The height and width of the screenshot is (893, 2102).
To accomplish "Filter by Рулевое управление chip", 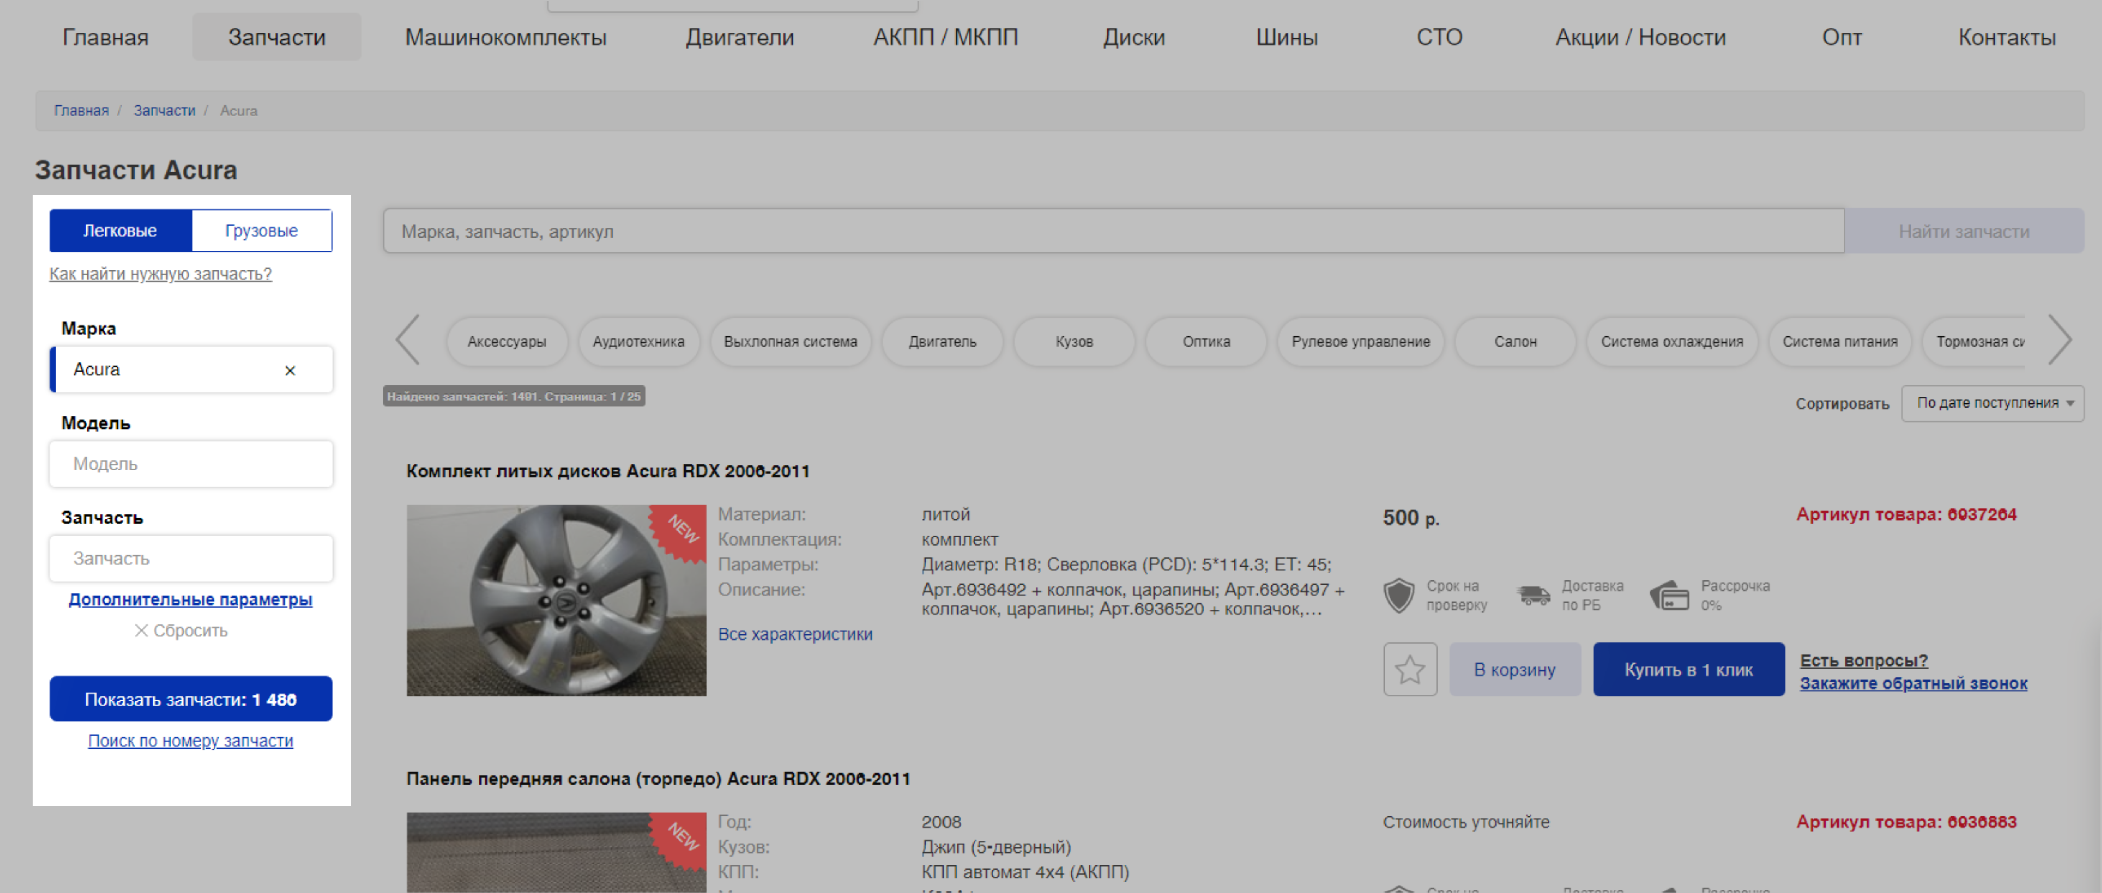I will 1360,342.
